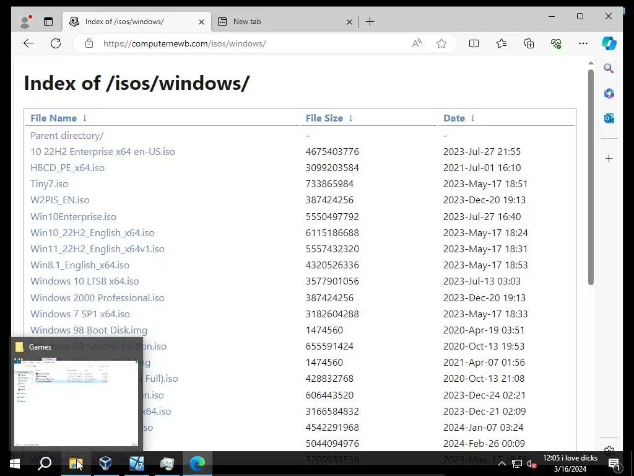Open the Parent directory/ link

67,136
